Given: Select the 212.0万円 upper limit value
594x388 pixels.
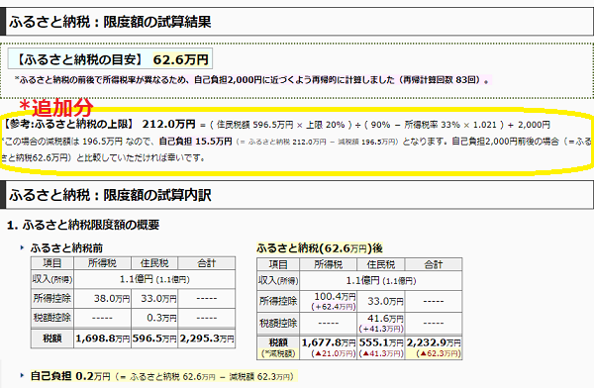Looking at the screenshot, I should point(168,124).
